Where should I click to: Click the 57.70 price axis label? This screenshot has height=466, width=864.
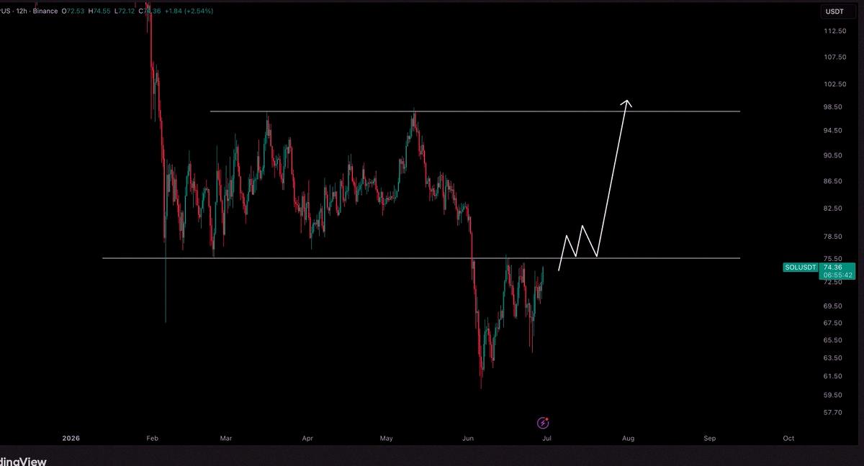coord(832,413)
